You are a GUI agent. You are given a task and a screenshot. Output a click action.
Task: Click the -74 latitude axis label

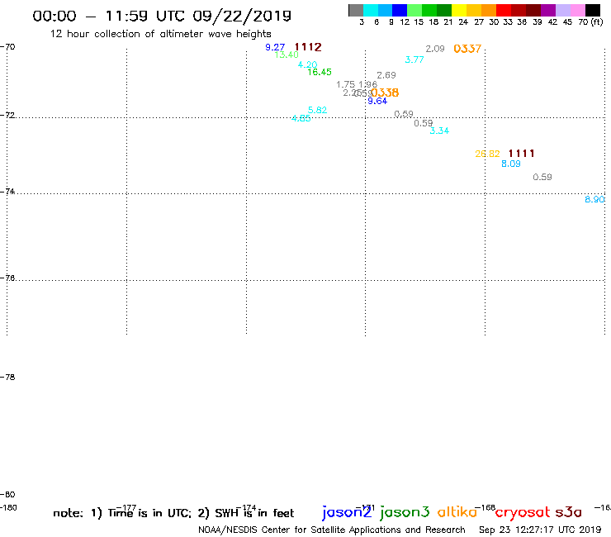7,192
